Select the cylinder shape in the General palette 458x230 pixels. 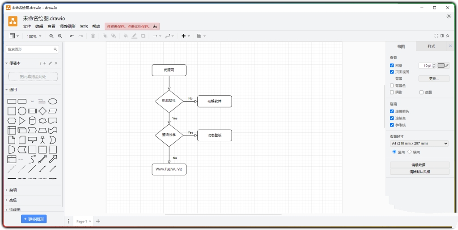[32, 120]
